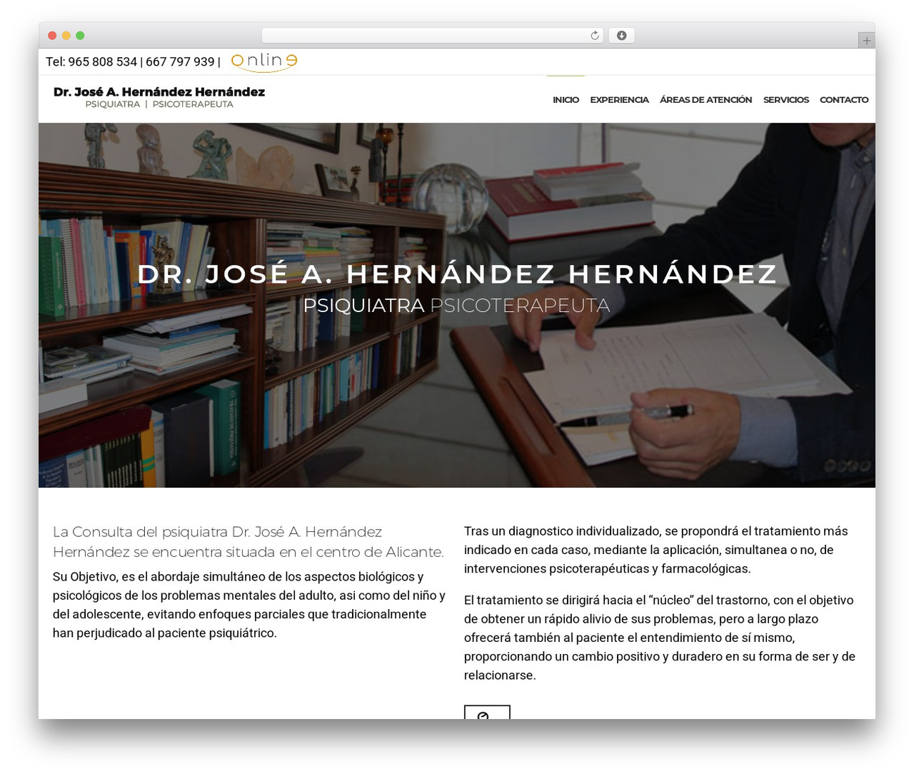Image resolution: width=914 pixels, height=774 pixels.
Task: Minimize the window with the yellow button
Action: [x=66, y=36]
